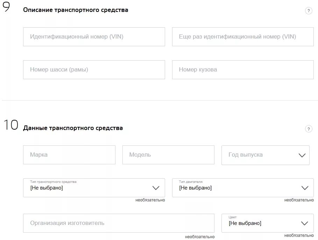Focus the Марка text field
The height and width of the screenshot is (240, 318).
[x=69, y=155]
